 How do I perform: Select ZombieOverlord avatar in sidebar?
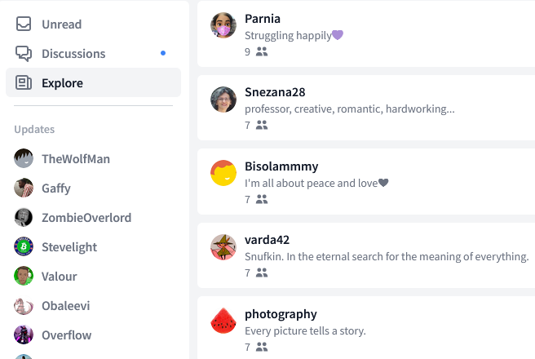click(x=24, y=217)
